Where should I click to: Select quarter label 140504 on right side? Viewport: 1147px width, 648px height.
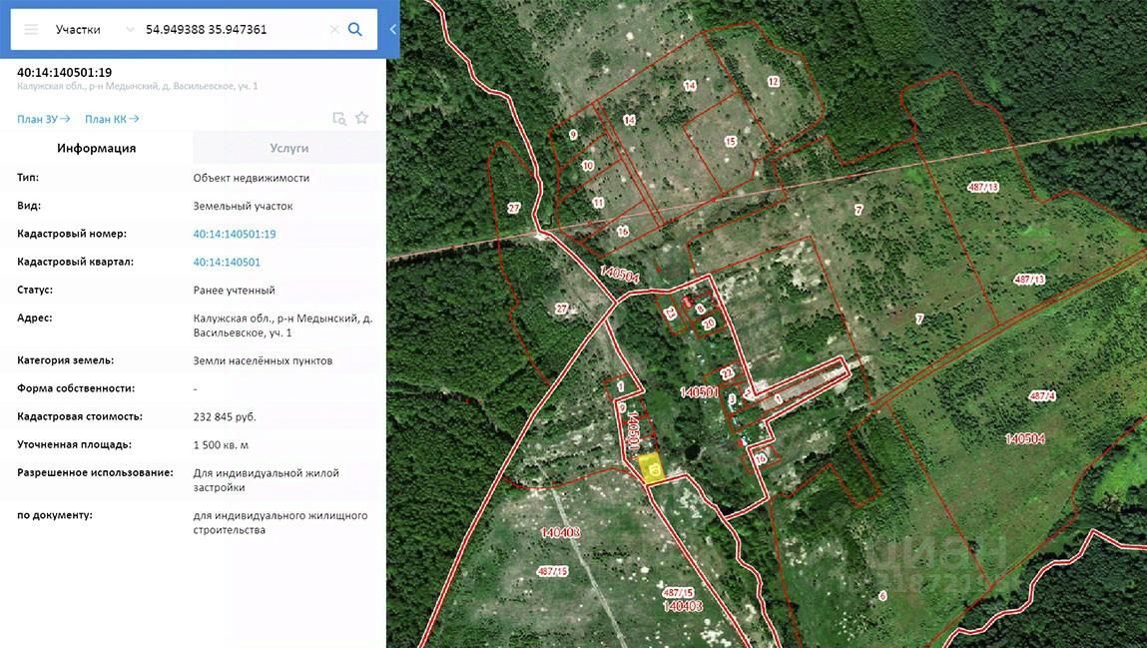click(1024, 438)
